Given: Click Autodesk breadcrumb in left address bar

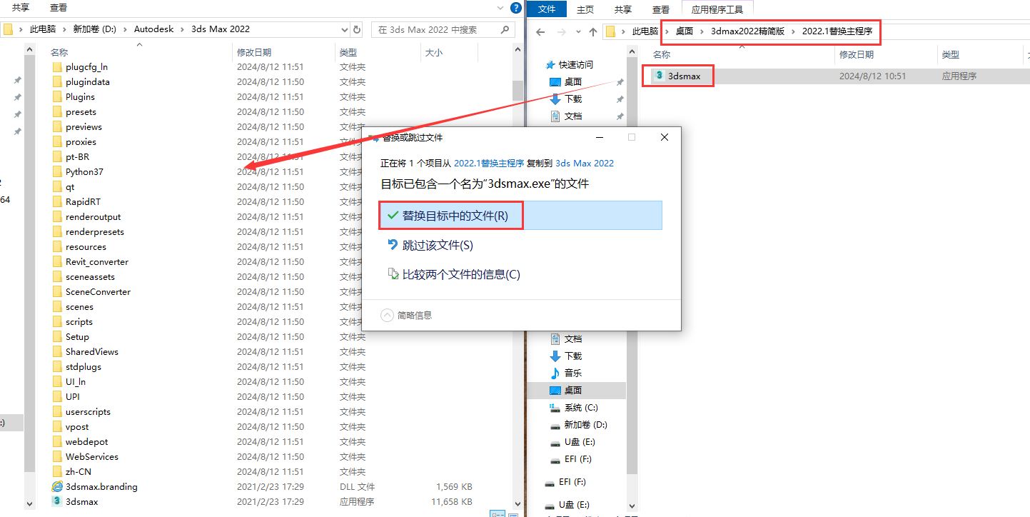Looking at the screenshot, I should 154,29.
